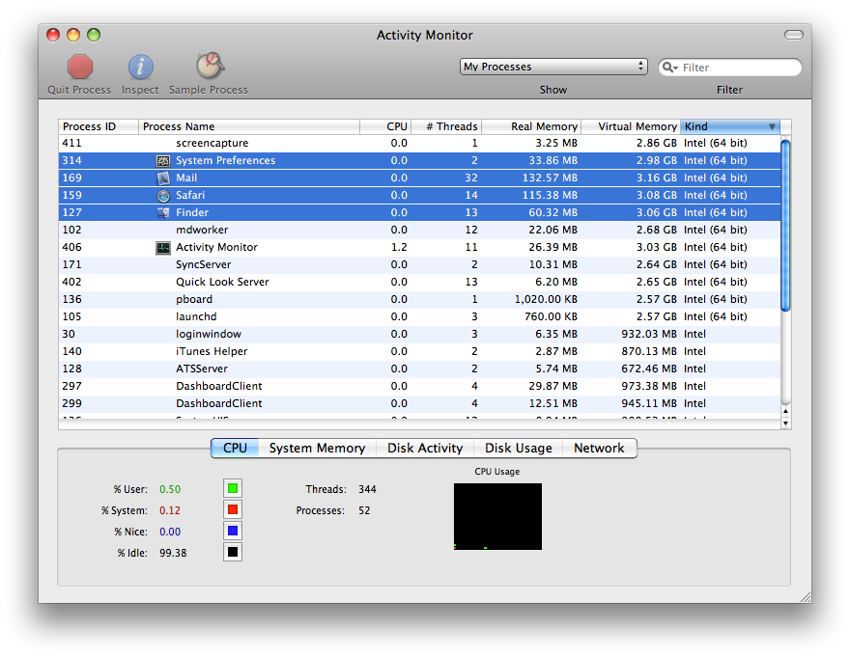Viewport: 850px width, 656px height.
Task: Click inside the Filter search field
Action: pos(729,68)
